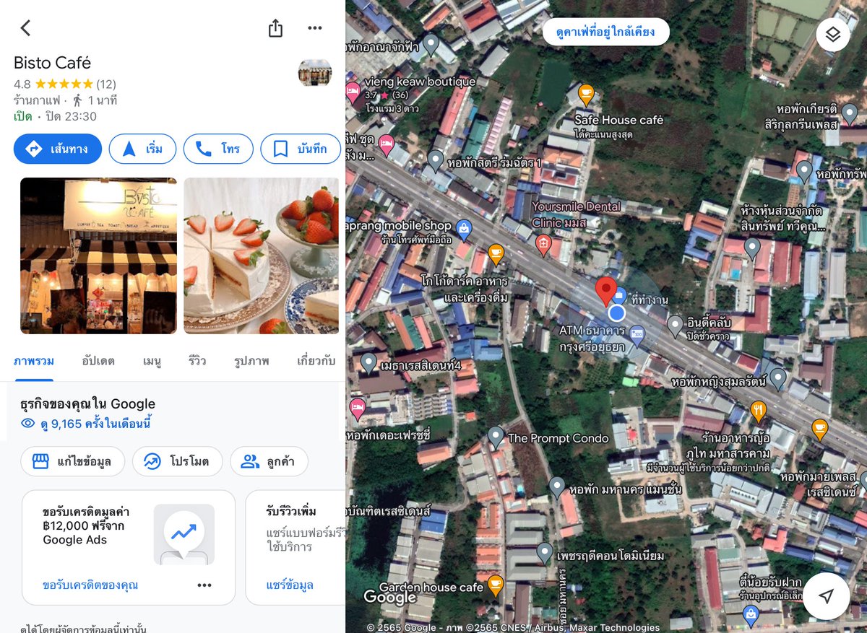The height and width of the screenshot is (633, 867).
Task: Open the 4.8 star rating with 12 reviews
Action: point(64,84)
